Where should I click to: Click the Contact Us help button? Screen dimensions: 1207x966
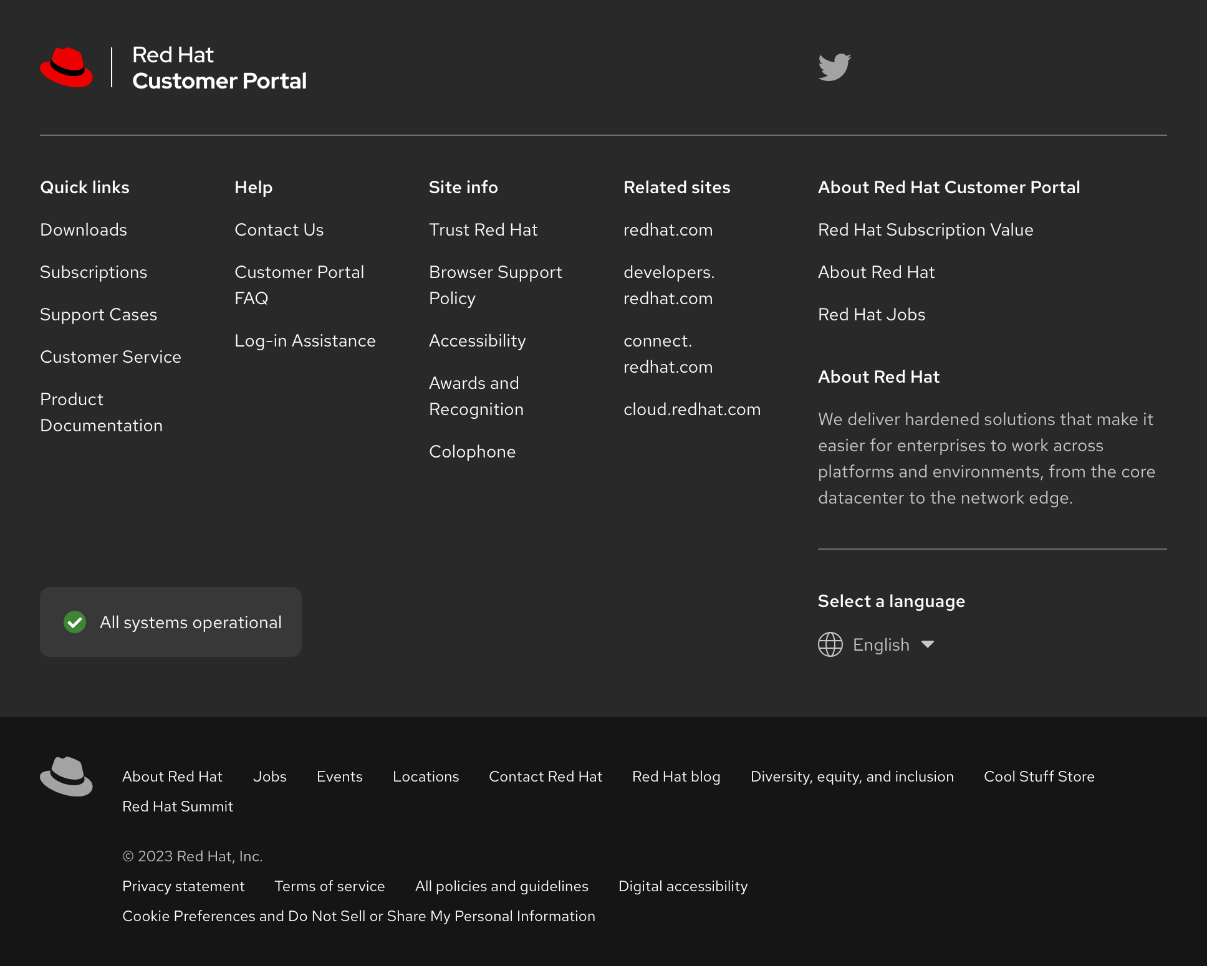278,230
